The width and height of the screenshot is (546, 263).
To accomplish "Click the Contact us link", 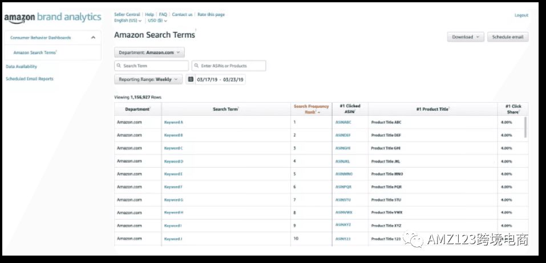I will (x=182, y=15).
